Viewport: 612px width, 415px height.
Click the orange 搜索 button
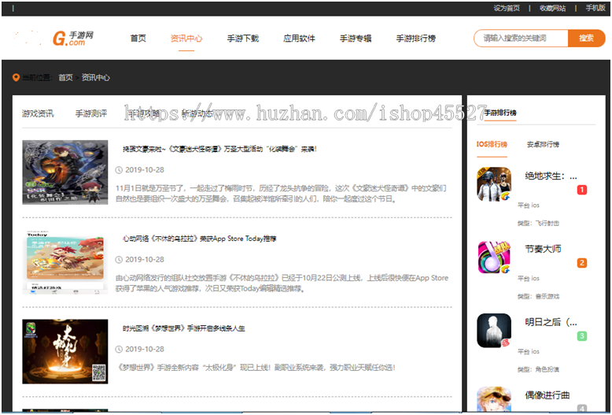coord(586,39)
